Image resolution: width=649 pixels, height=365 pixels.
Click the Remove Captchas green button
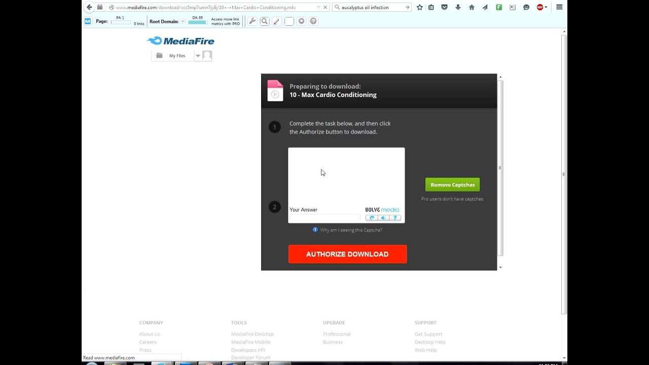[452, 185]
